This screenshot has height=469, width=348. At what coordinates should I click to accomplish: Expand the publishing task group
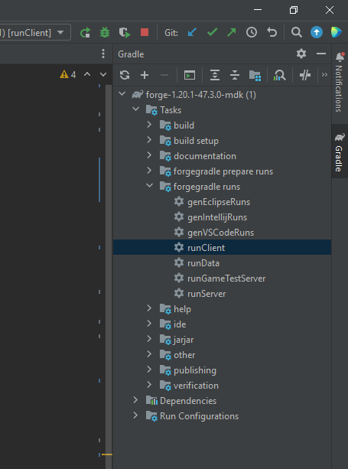tap(149, 370)
